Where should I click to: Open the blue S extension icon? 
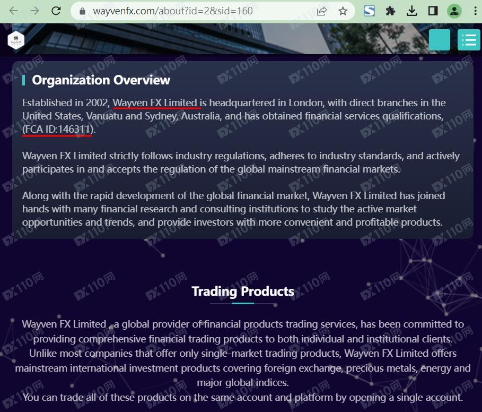point(369,11)
